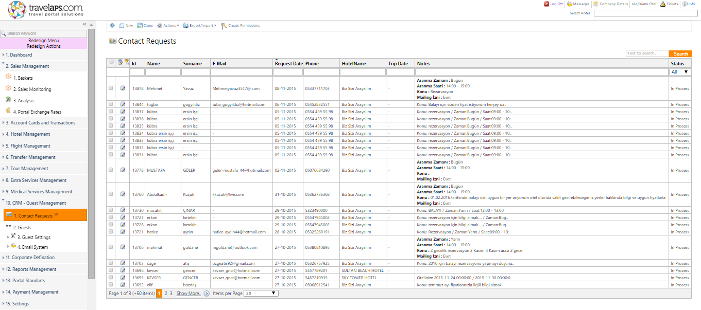Expand 8. Extra Services Management section
Image resolution: width=701 pixels, height=310 pixels.
44,180
